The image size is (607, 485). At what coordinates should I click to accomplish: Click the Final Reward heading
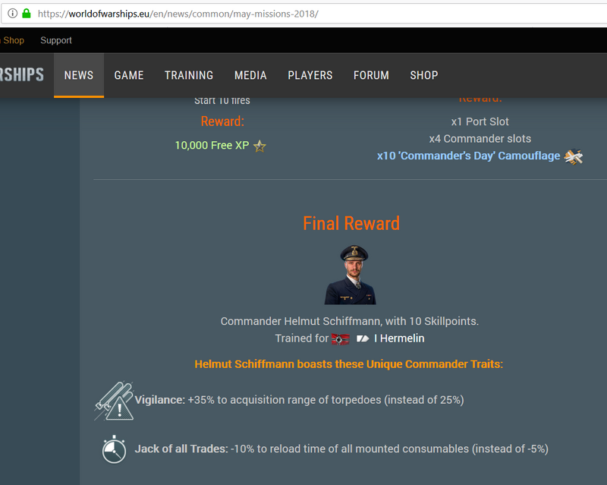[x=351, y=223]
